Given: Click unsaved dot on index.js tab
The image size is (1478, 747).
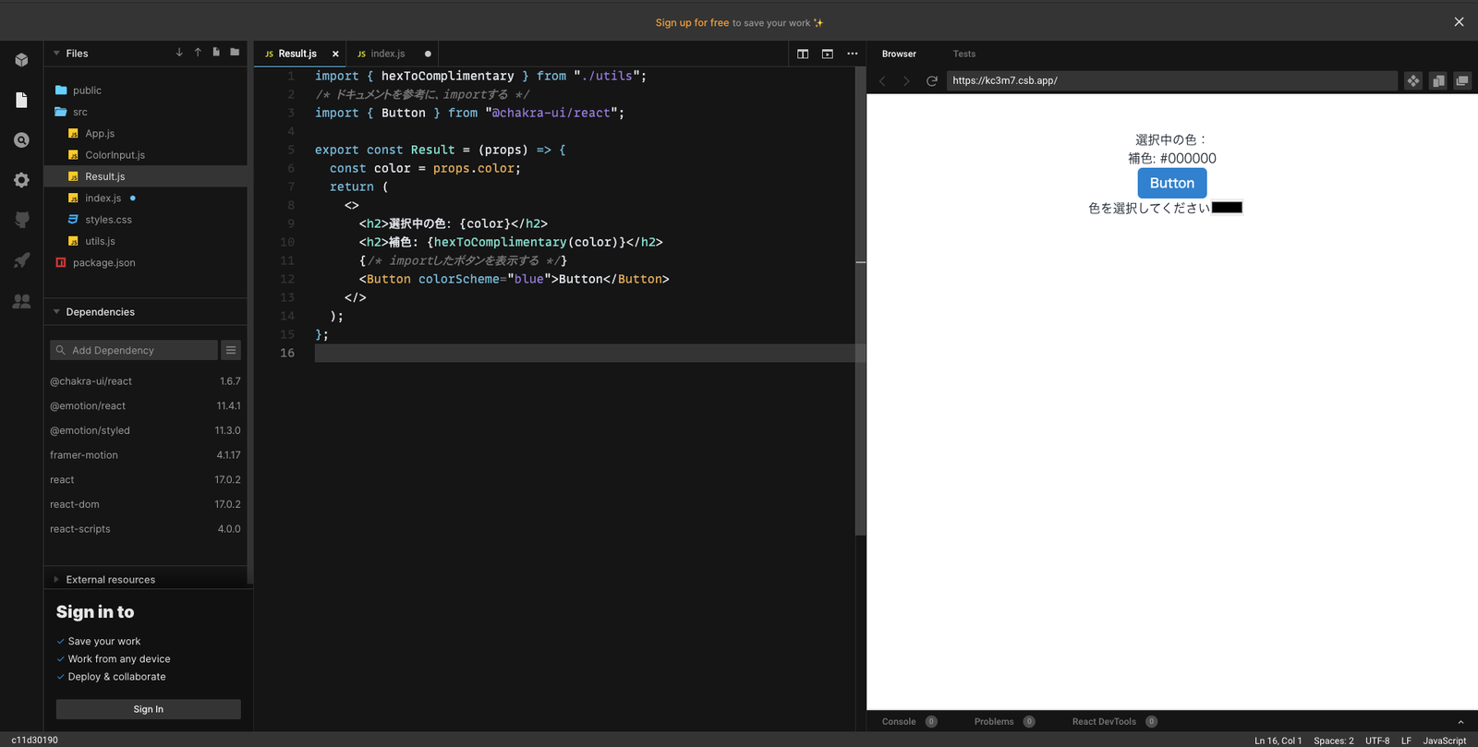Looking at the screenshot, I should (428, 54).
